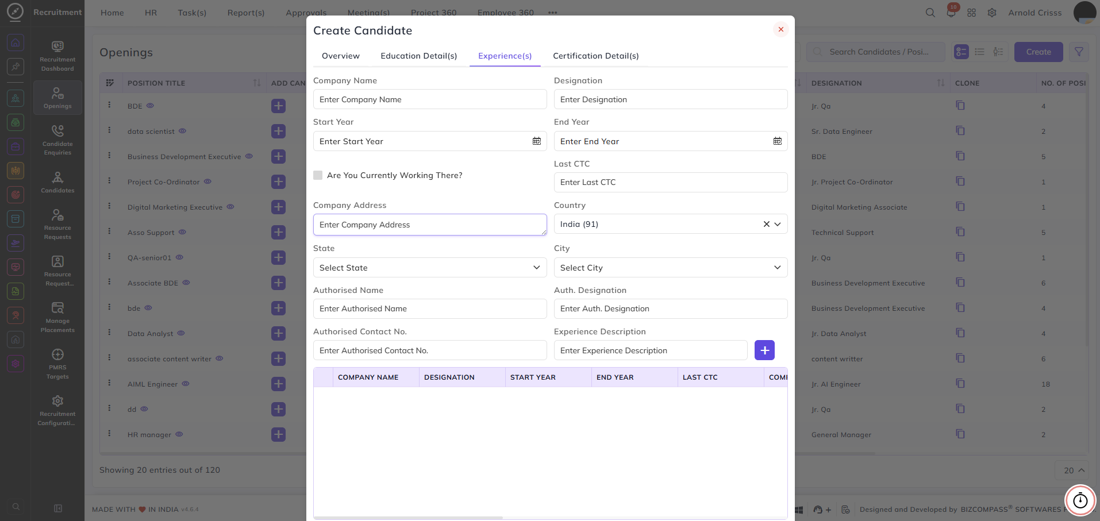
Task: Open the Select State dropdown
Action: (x=430, y=268)
